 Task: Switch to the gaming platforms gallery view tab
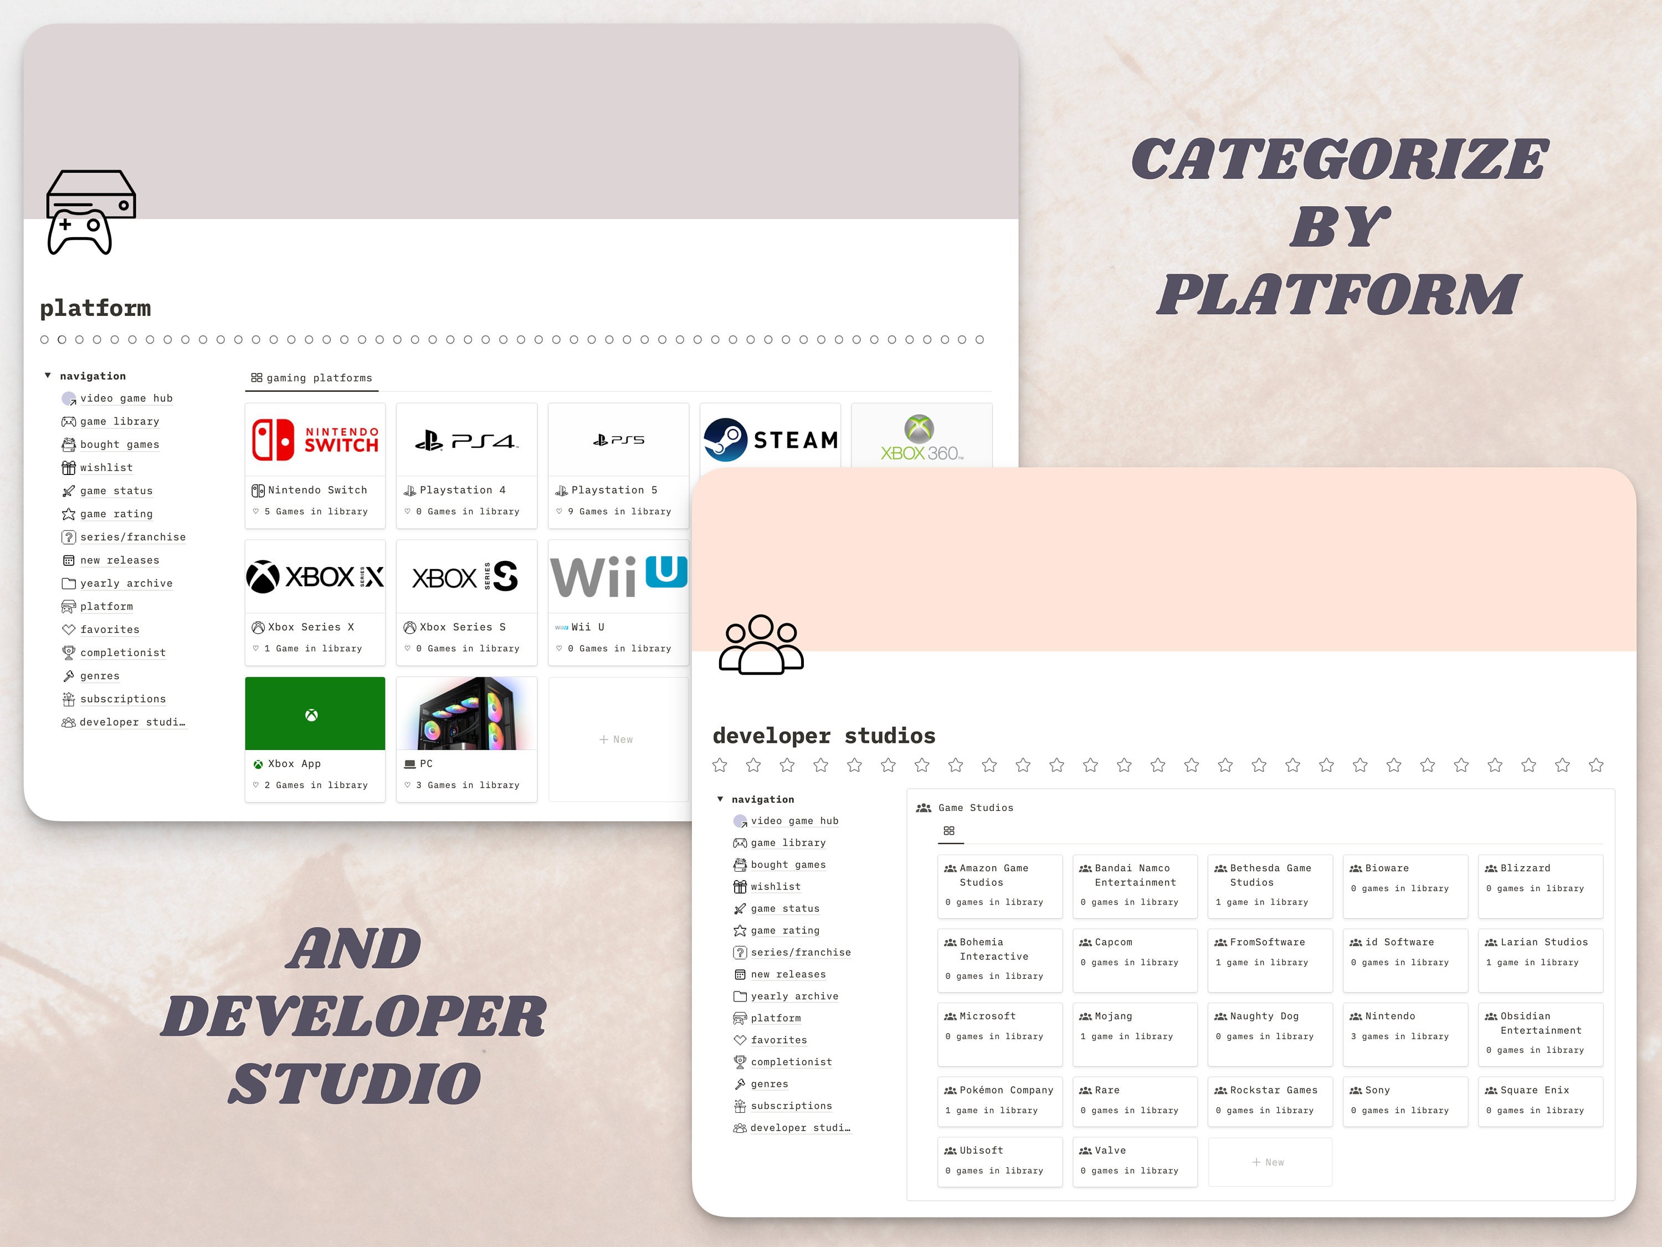pos(312,378)
